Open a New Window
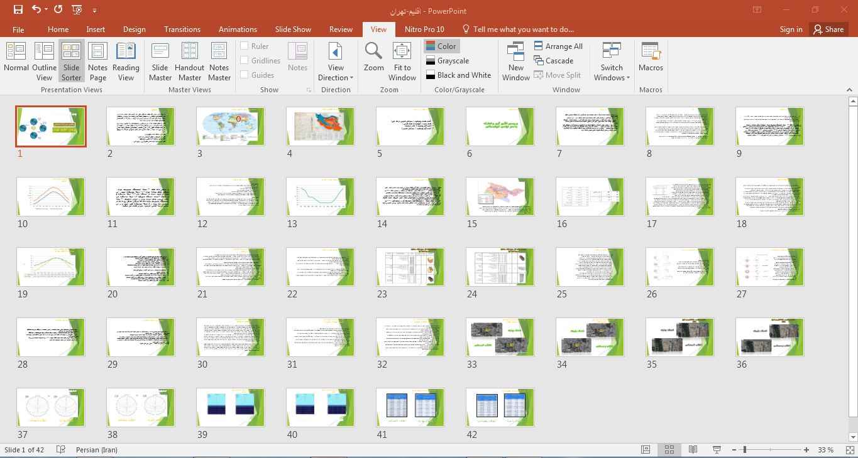The height and width of the screenshot is (458, 858). tap(515, 60)
